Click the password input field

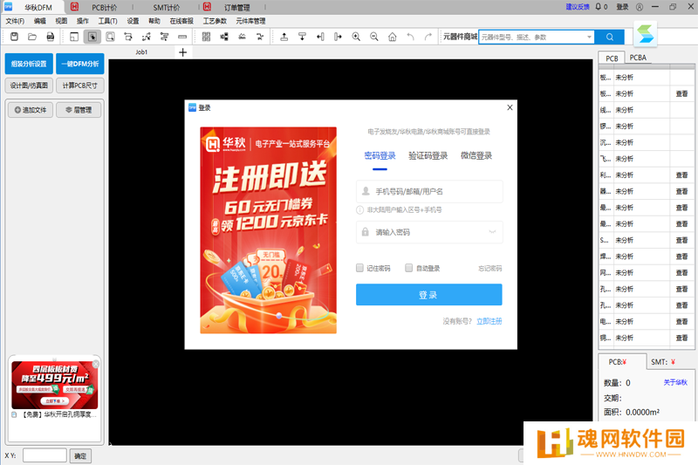(429, 232)
